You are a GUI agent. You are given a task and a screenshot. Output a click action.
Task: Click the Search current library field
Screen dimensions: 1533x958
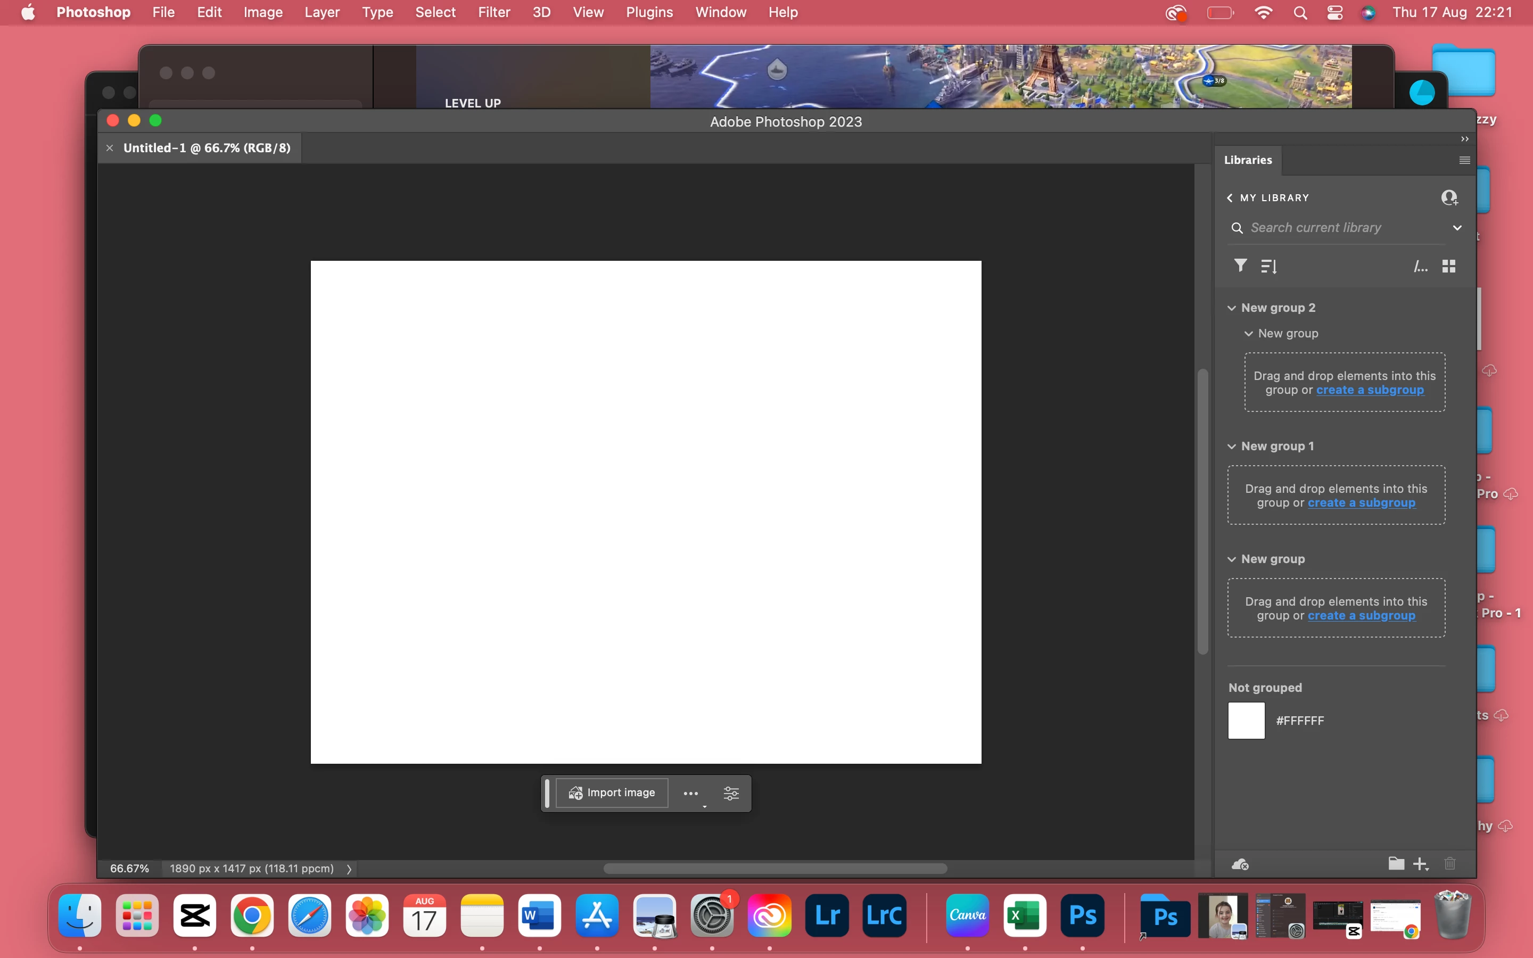click(1337, 227)
